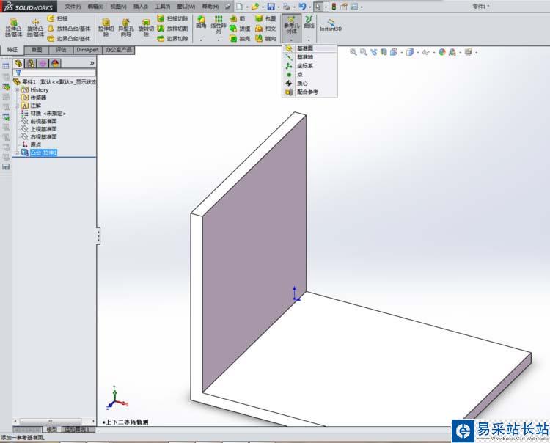Viewport: 550px width, 443px height.
Task: Apply the 圆角 fillet tool
Action: [x=201, y=22]
